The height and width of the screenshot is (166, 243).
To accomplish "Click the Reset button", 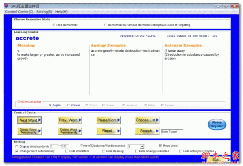I will pyautogui.click(x=109, y=131).
